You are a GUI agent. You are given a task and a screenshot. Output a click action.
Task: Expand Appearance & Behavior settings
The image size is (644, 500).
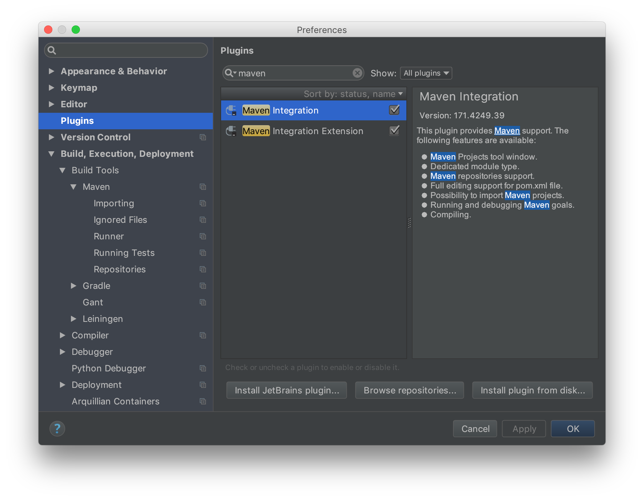(x=52, y=71)
